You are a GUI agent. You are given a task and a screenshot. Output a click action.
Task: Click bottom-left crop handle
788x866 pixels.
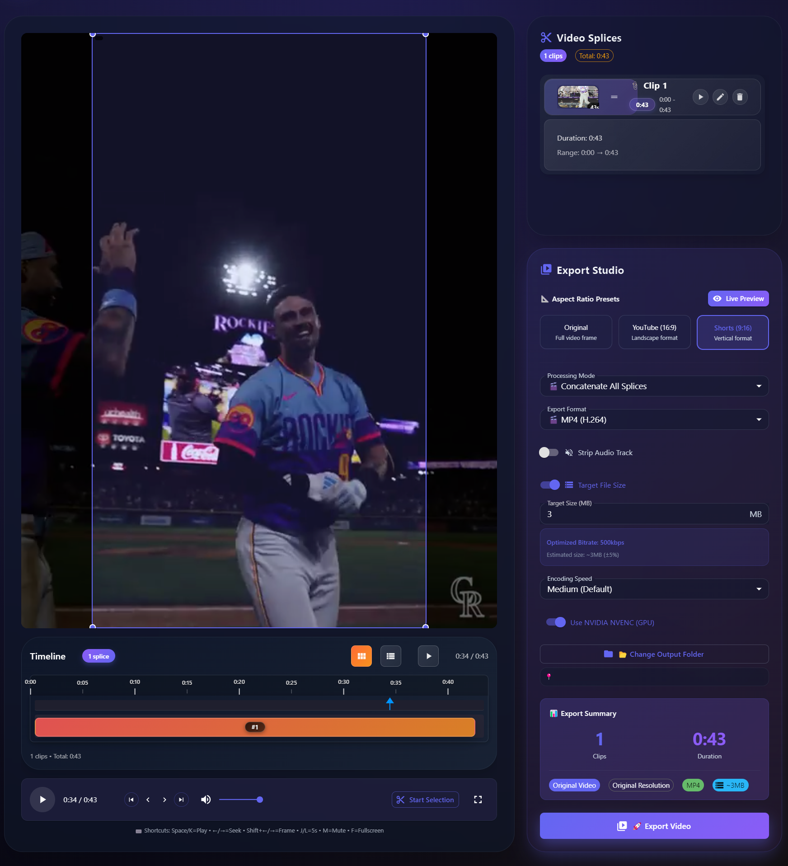(93, 626)
